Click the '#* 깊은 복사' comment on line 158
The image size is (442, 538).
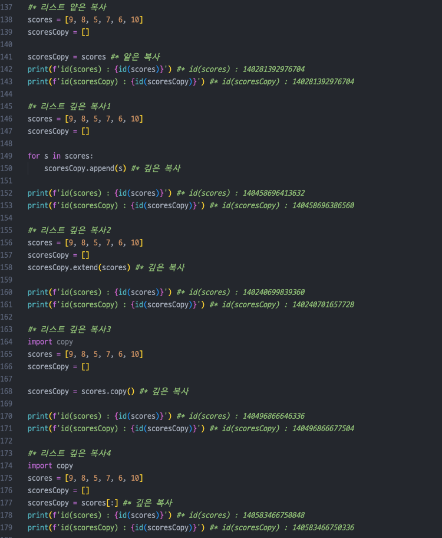(x=160, y=268)
